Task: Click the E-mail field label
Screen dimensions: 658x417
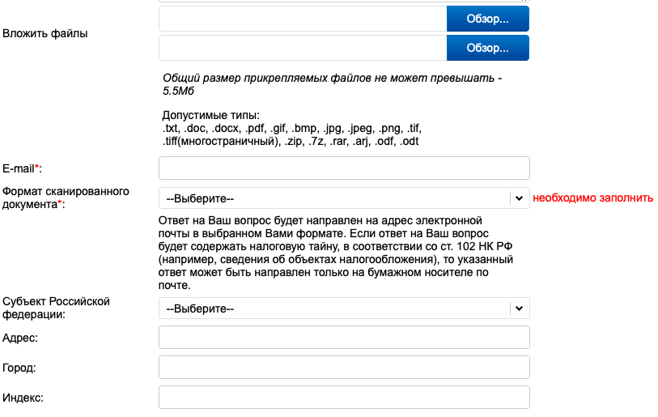Action: tap(22, 168)
